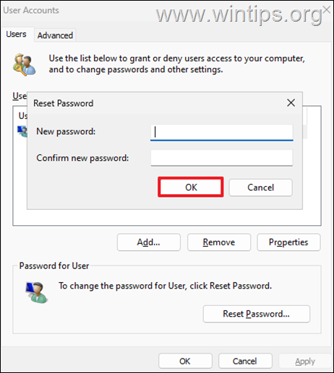Image resolution: width=334 pixels, height=373 pixels.
Task: Click the Add... button
Action: point(149,242)
